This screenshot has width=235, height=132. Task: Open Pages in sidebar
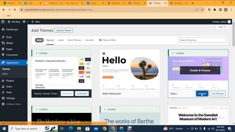pos(9,49)
